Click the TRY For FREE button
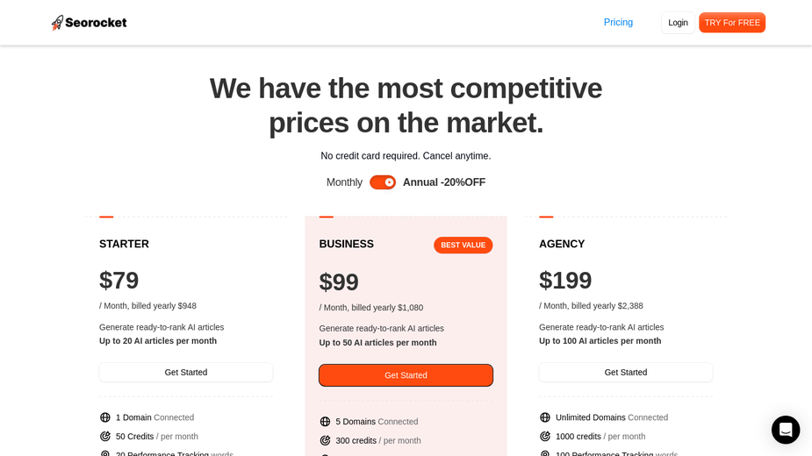 [732, 23]
